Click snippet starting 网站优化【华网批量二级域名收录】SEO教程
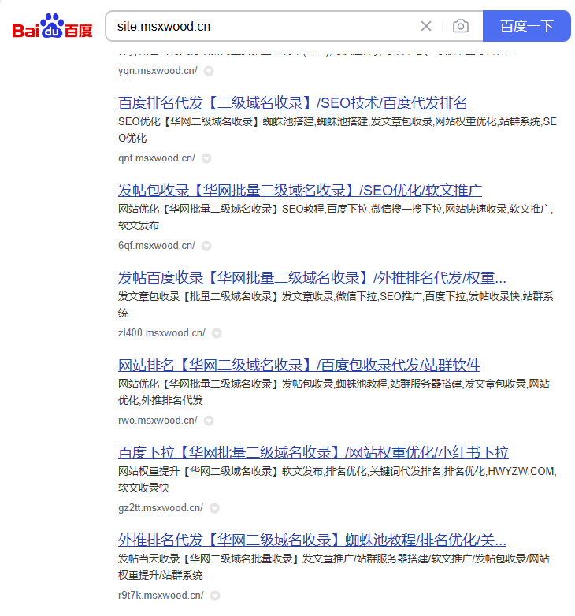The width and height of the screenshot is (575, 616). coord(336,217)
